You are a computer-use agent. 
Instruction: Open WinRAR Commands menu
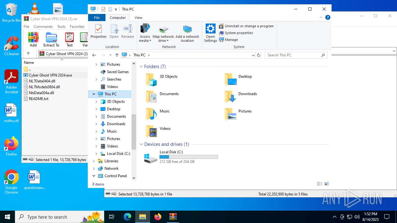click(x=43, y=27)
